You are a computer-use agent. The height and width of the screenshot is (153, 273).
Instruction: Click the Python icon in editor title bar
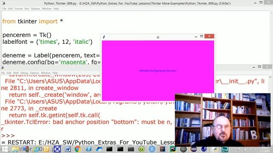click(3, 3)
